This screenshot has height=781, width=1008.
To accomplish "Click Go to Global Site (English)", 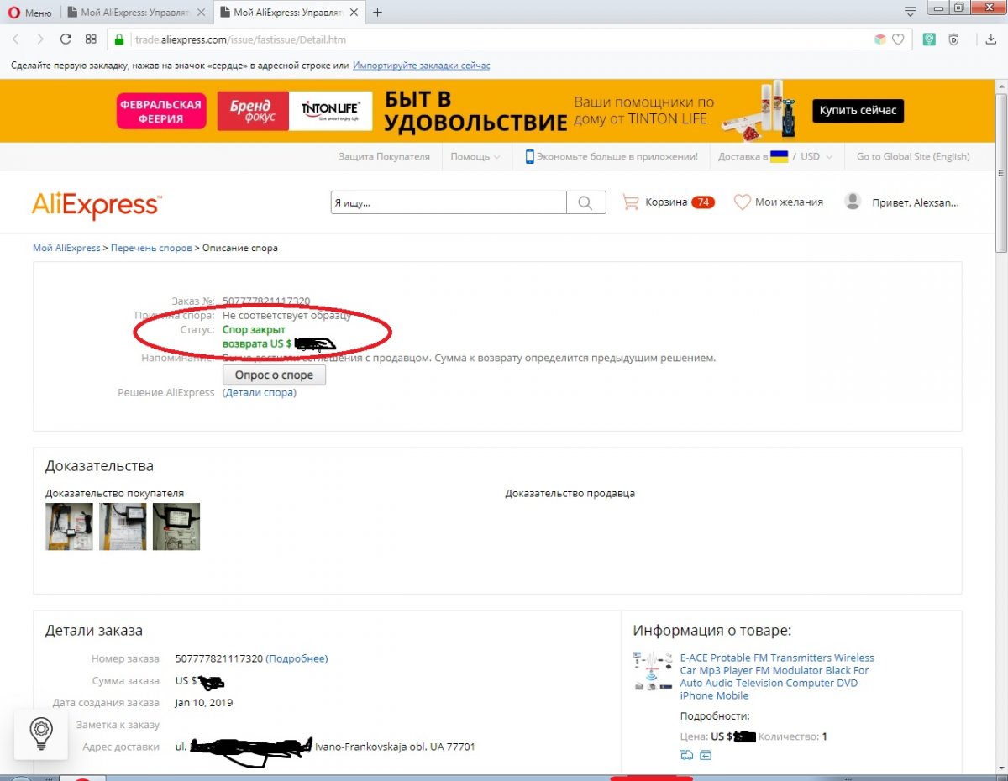I will tap(913, 156).
